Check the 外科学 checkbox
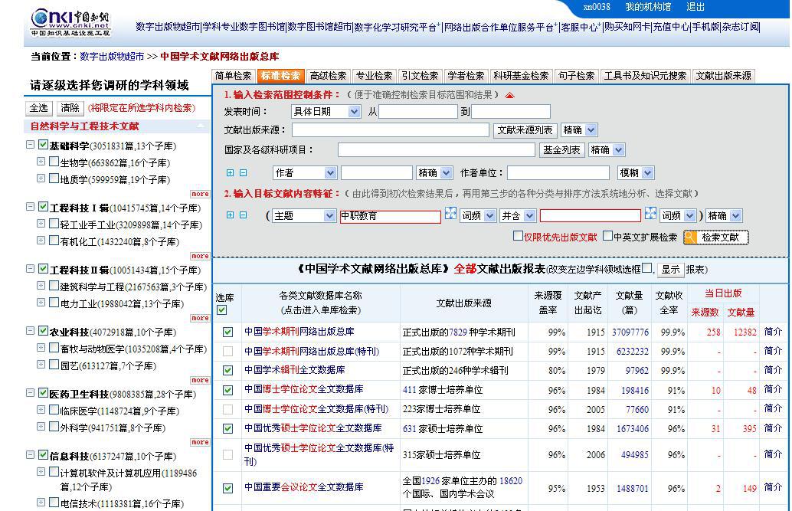Image resolution: width=792 pixels, height=511 pixels. [54, 427]
